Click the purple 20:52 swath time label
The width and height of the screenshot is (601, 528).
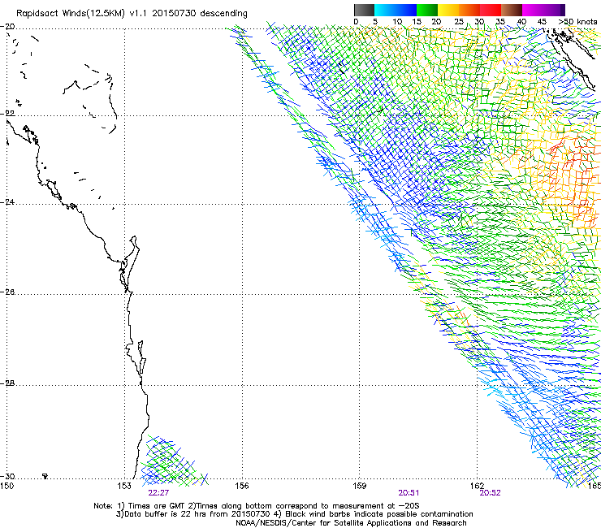pyautogui.click(x=491, y=493)
